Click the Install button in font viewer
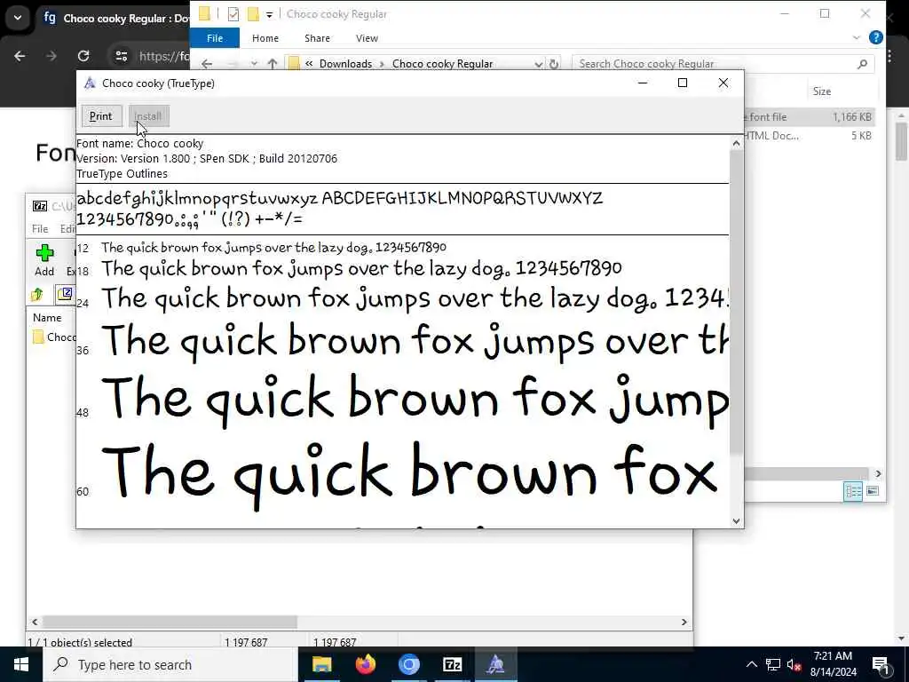 [x=148, y=116]
